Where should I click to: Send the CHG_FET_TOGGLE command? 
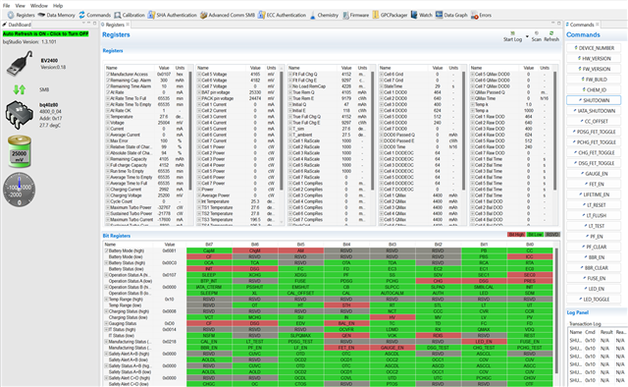(x=594, y=152)
